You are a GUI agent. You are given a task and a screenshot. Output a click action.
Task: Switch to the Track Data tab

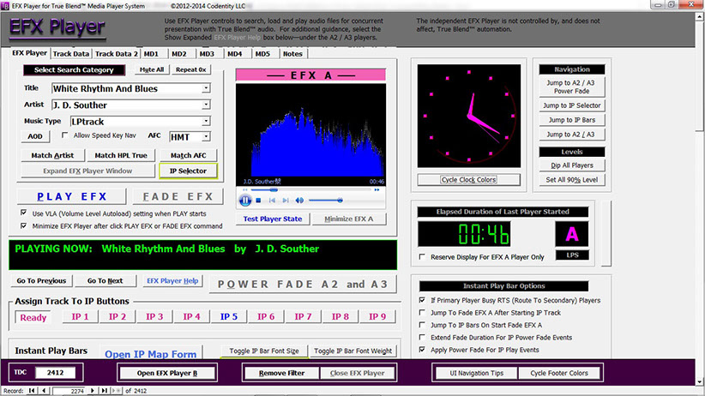tap(70, 53)
